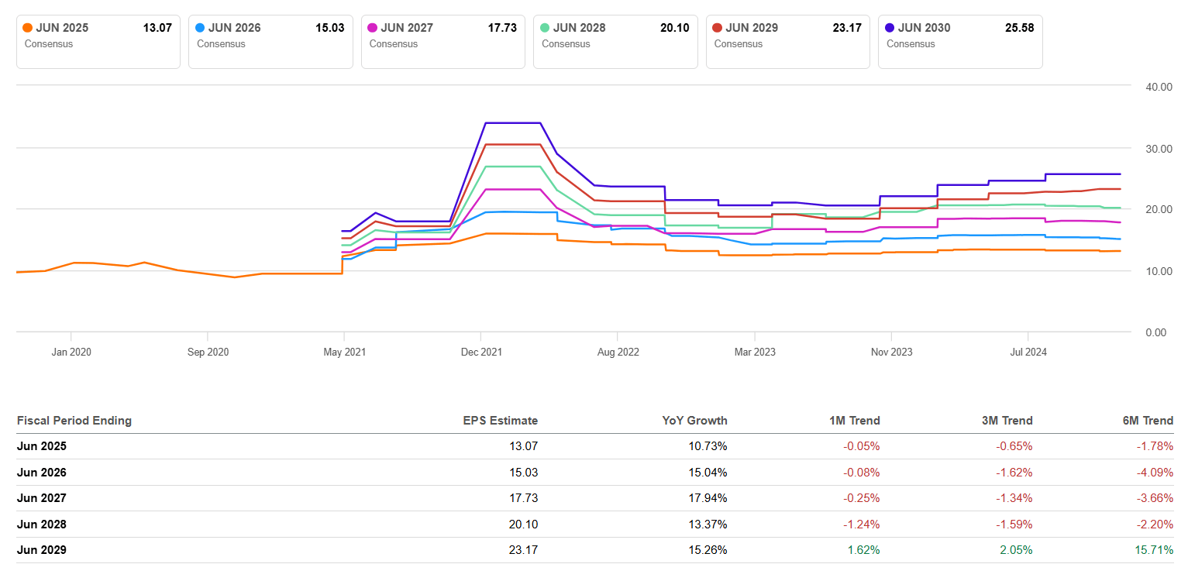Click the 1M Trend column header

(x=854, y=421)
